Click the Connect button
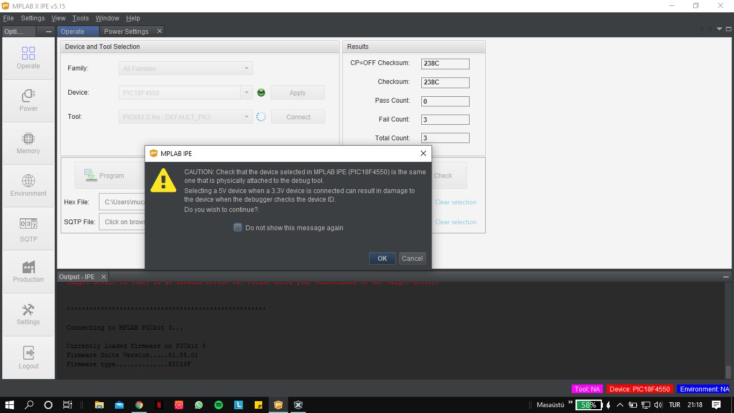This screenshot has width=734, height=413. pyautogui.click(x=298, y=117)
